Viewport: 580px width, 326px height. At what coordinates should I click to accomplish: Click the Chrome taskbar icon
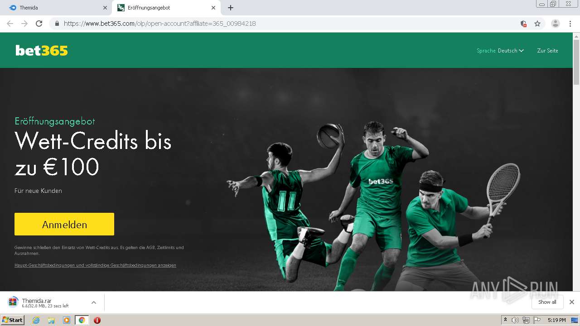tap(82, 320)
